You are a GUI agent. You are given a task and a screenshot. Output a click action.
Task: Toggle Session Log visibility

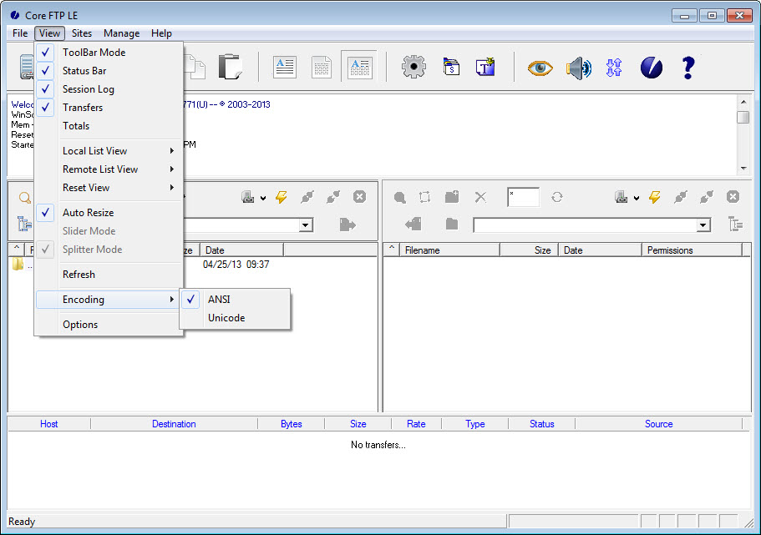click(109, 89)
